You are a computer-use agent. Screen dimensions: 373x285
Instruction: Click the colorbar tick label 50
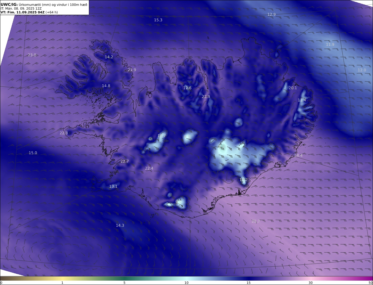(x=371, y=282)
